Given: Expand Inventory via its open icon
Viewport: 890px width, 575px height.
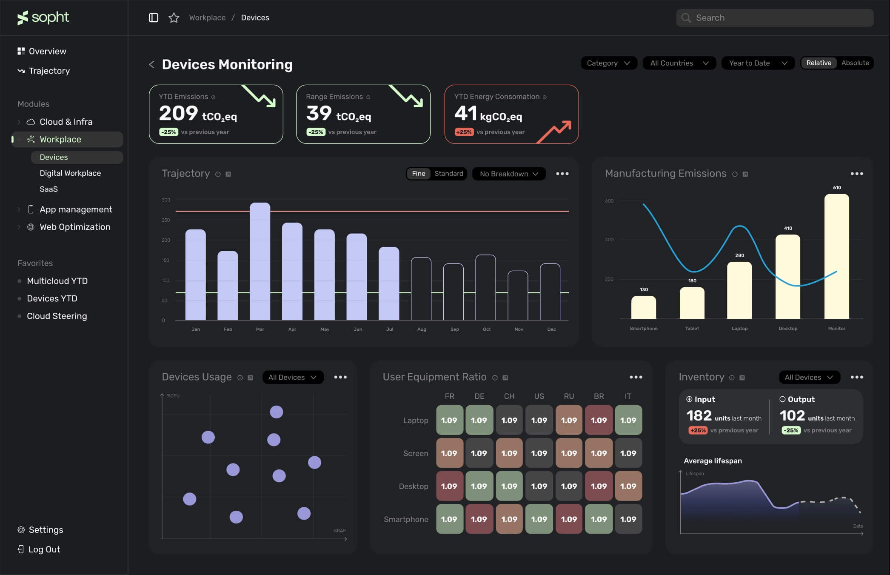Looking at the screenshot, I should pos(742,378).
